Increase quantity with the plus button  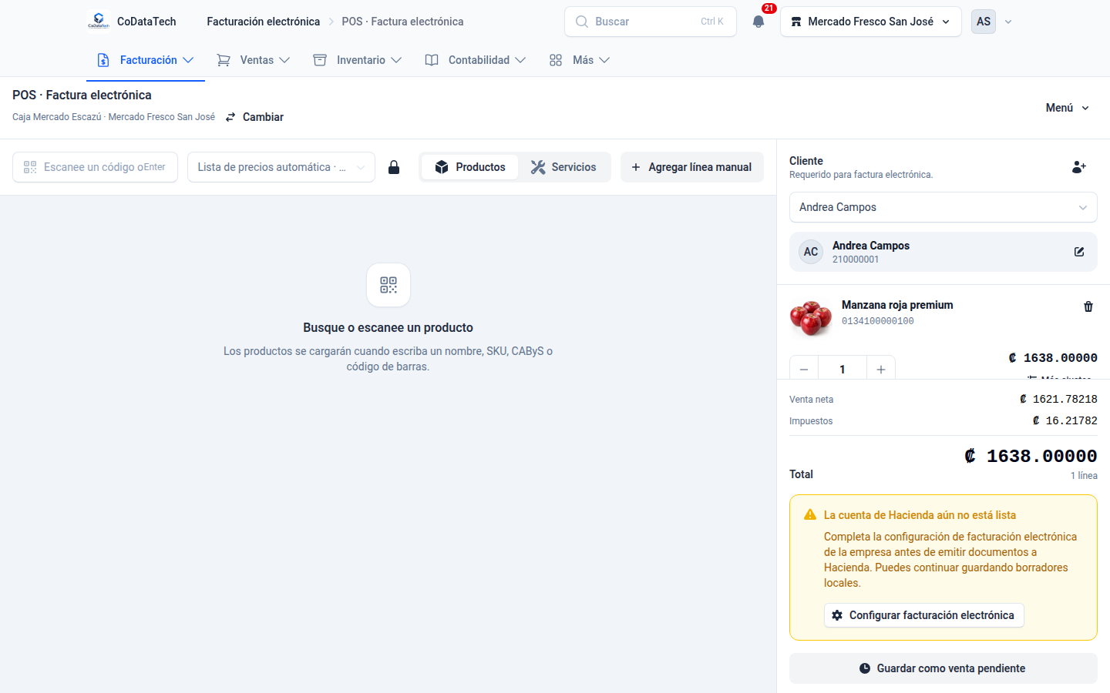881,370
